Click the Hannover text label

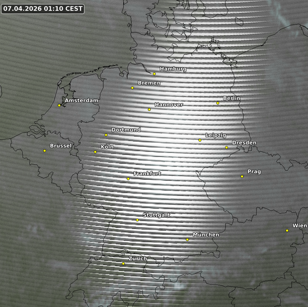(x=169, y=105)
